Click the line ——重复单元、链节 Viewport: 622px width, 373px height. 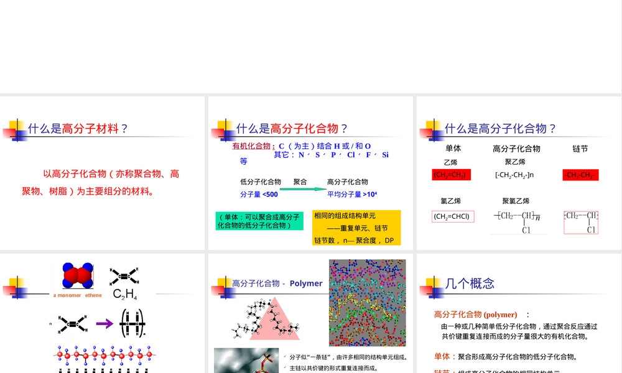pyautogui.click(x=357, y=228)
